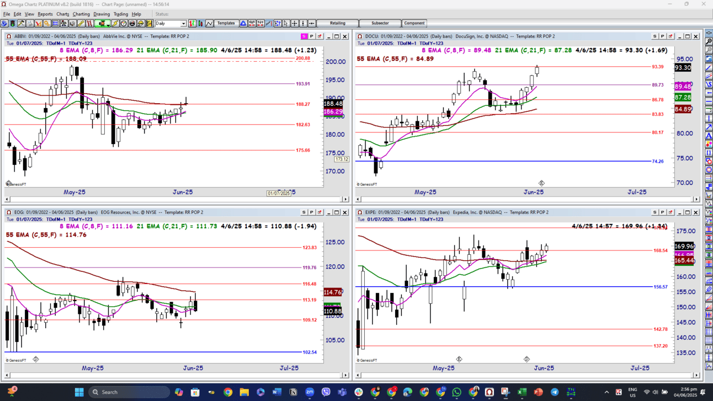Click the 74.26 level label on DOCU chart

pos(658,162)
